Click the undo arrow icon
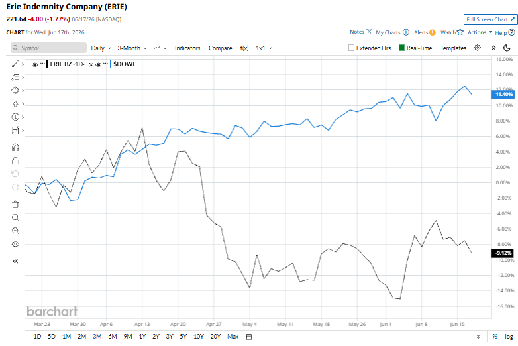Image resolution: width=518 pixels, height=346 pixels. 15,174
